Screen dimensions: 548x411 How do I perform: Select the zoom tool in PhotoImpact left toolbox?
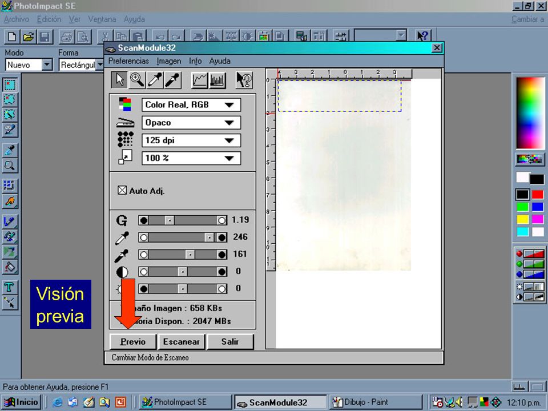[10, 166]
